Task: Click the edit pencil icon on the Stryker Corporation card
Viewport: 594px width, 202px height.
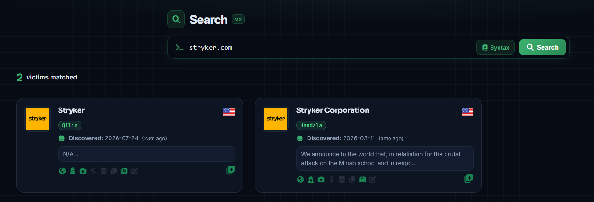Action: [x=373, y=180]
